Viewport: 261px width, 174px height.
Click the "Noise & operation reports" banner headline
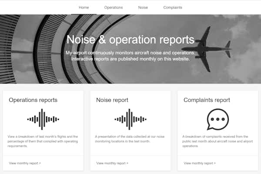pos(130,40)
